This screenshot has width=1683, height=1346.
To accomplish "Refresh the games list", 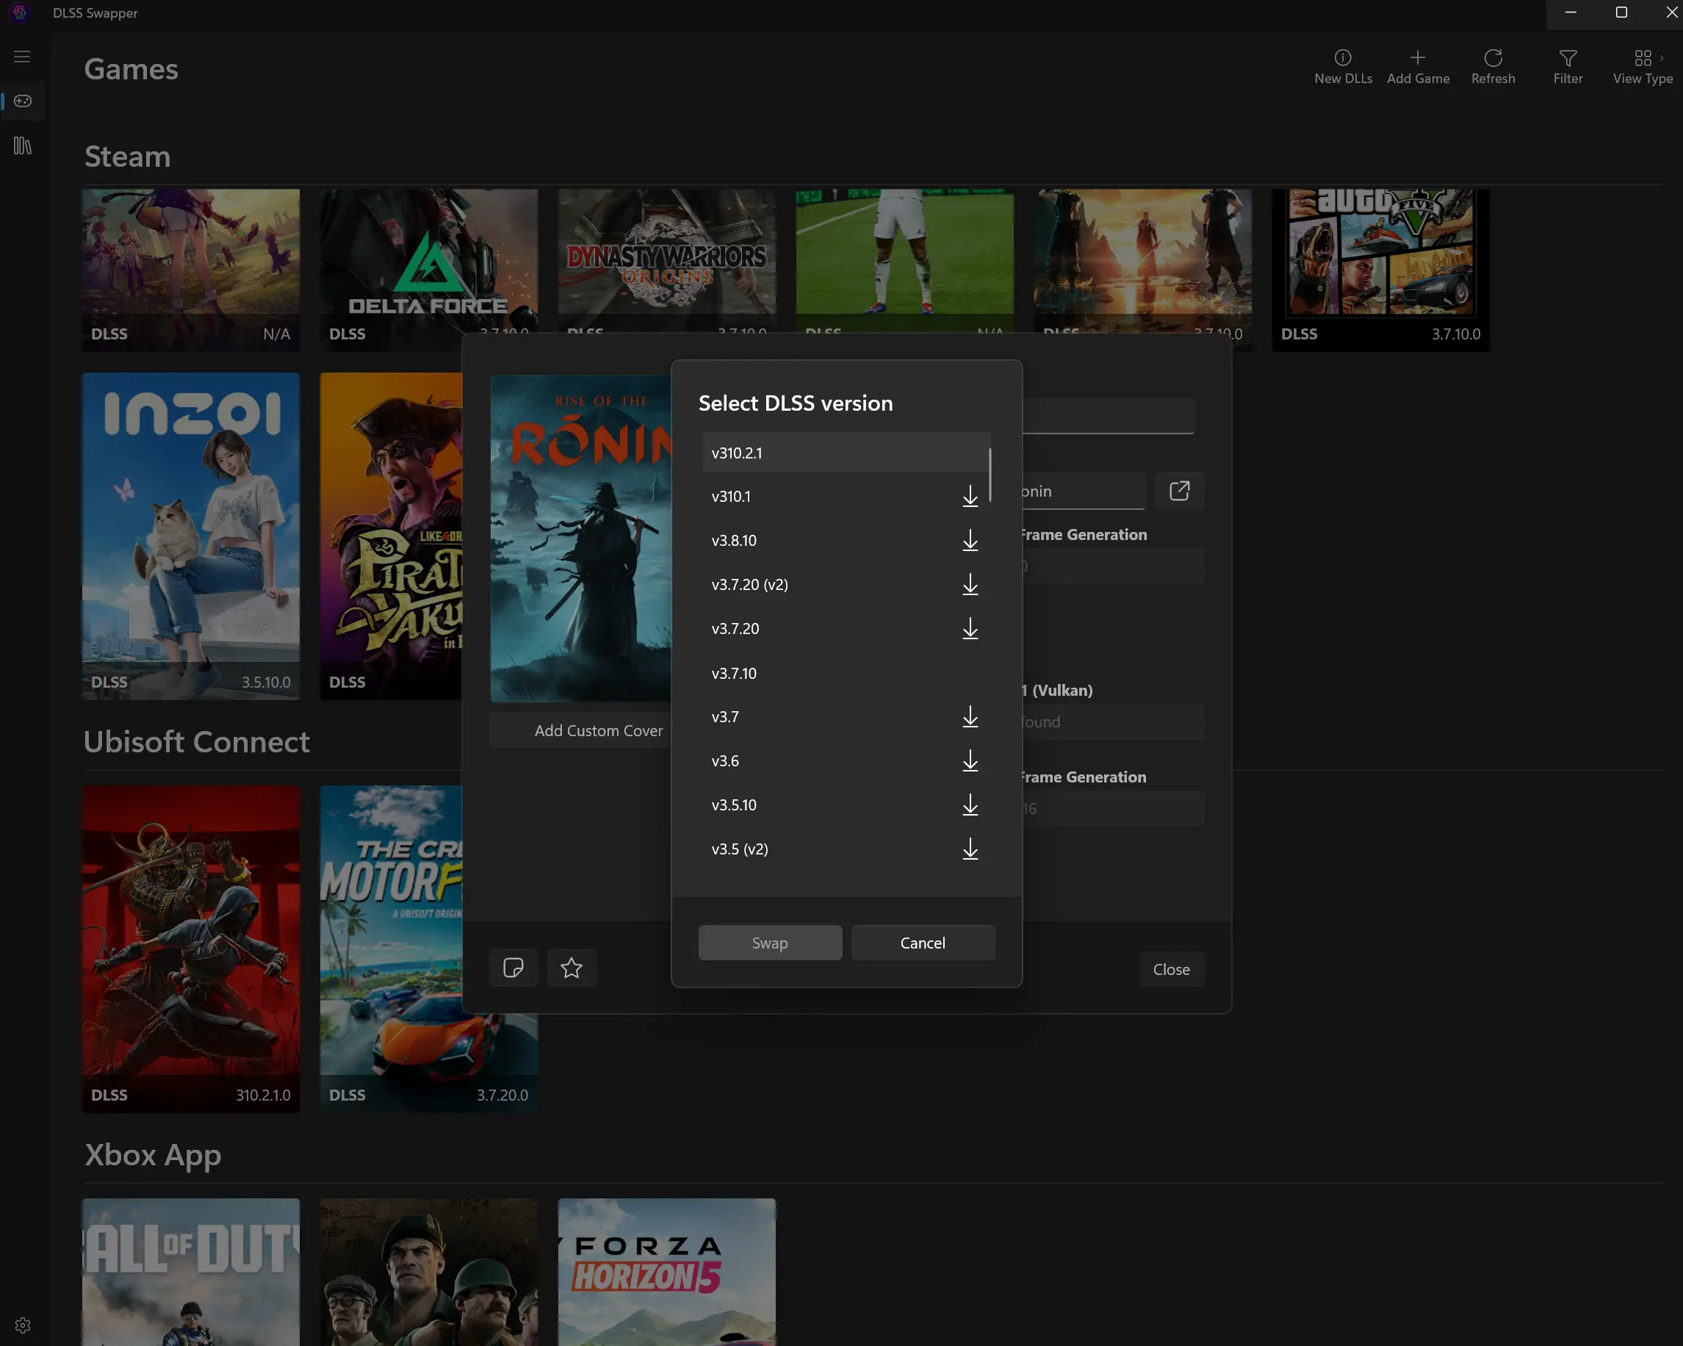I will (1493, 67).
